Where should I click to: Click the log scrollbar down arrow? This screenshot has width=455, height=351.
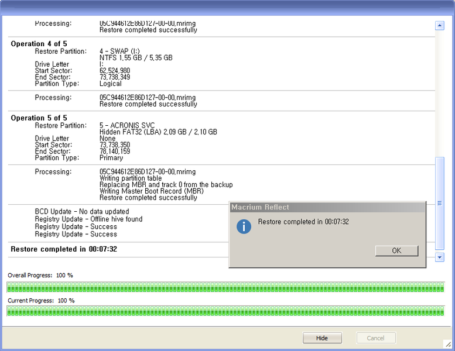pyautogui.click(x=440, y=257)
